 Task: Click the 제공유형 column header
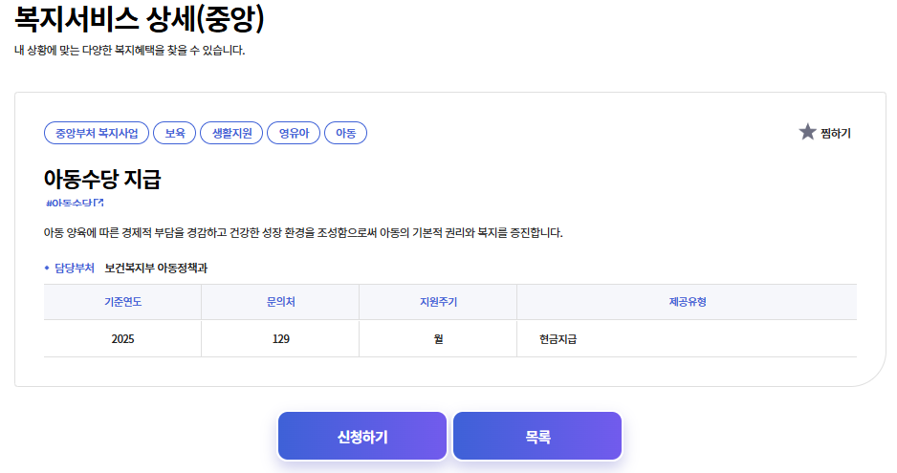tap(687, 302)
